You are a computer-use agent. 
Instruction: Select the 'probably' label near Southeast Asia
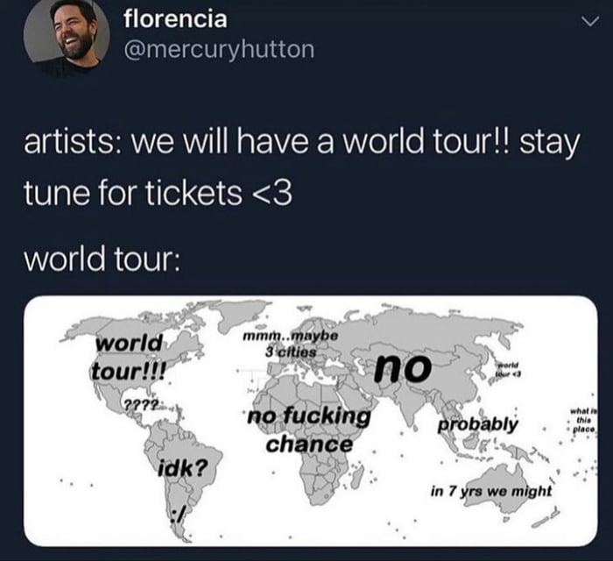[478, 424]
